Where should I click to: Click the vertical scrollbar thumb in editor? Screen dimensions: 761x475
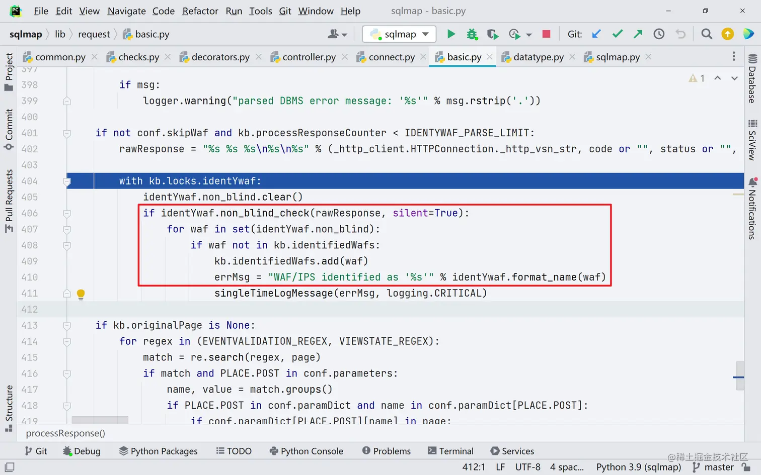[x=740, y=375]
